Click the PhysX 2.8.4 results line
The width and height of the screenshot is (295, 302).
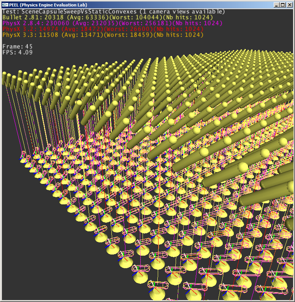112,23
